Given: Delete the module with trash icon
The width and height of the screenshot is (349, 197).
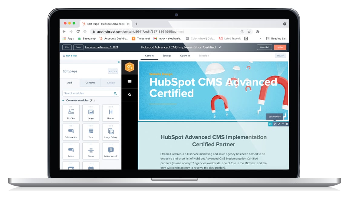Looking at the screenshot, I should pyautogui.click(x=287, y=124).
